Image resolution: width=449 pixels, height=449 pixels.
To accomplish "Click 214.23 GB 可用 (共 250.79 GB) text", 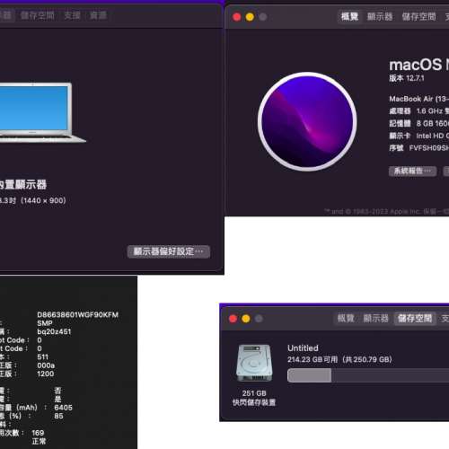I will [x=339, y=359].
